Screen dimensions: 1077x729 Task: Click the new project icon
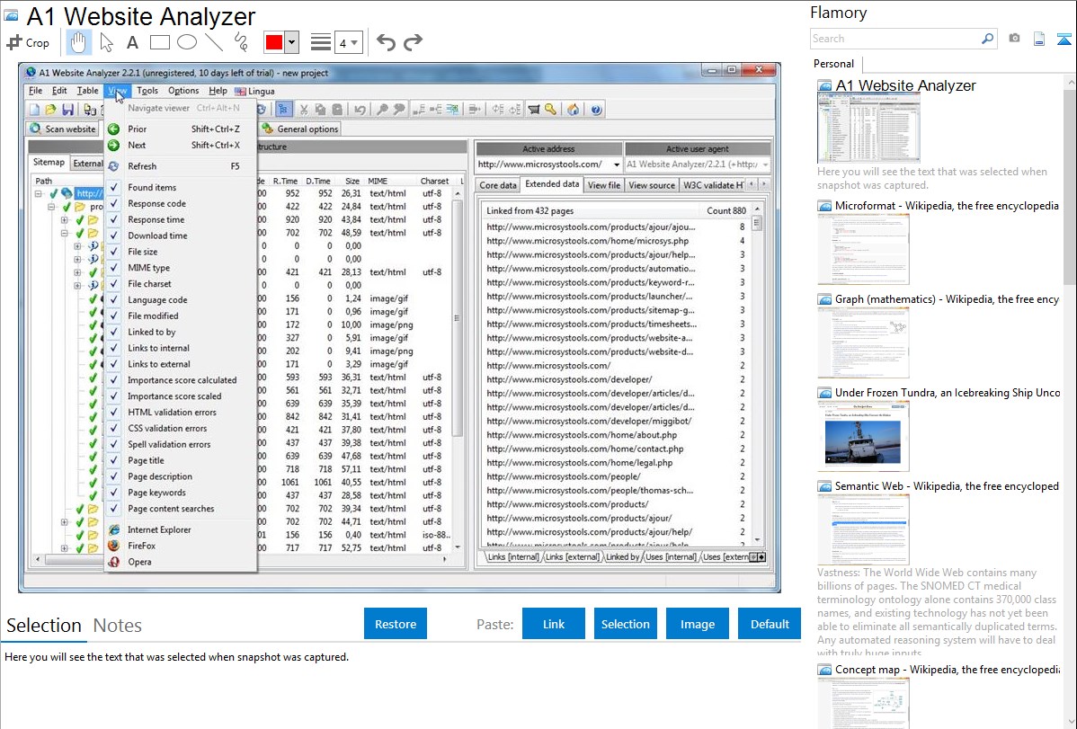(x=34, y=110)
